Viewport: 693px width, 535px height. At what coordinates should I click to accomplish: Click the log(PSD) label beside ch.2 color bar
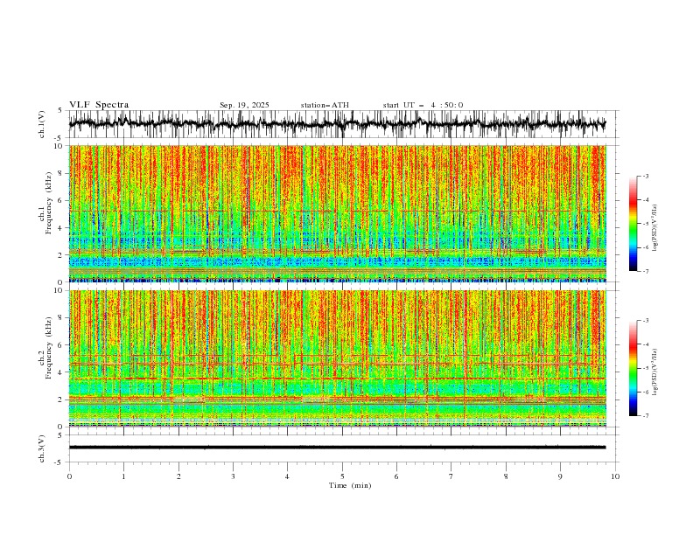pyautogui.click(x=654, y=372)
